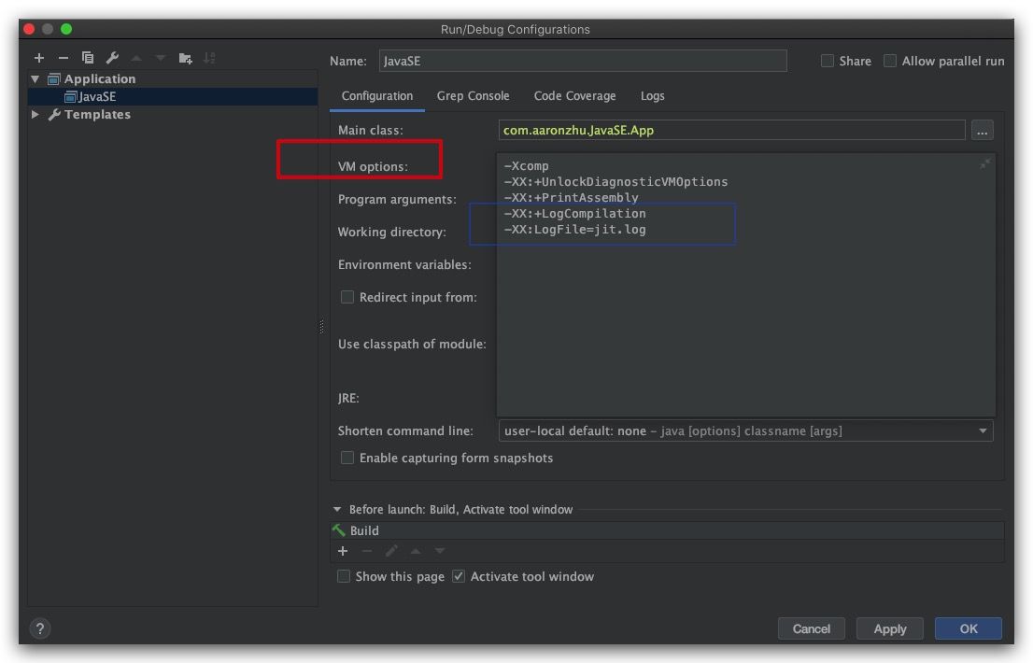Image resolution: width=1033 pixels, height=663 pixels.
Task: Open the Grep Console tab
Action: [x=473, y=95]
